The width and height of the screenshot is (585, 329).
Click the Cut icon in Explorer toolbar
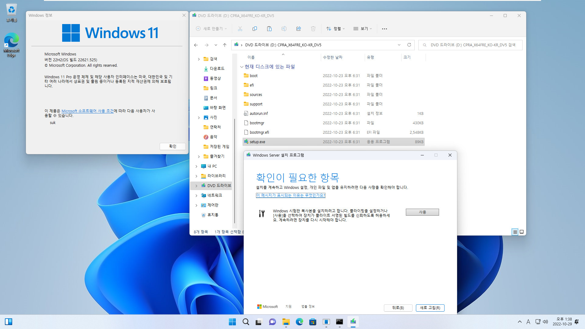(240, 29)
